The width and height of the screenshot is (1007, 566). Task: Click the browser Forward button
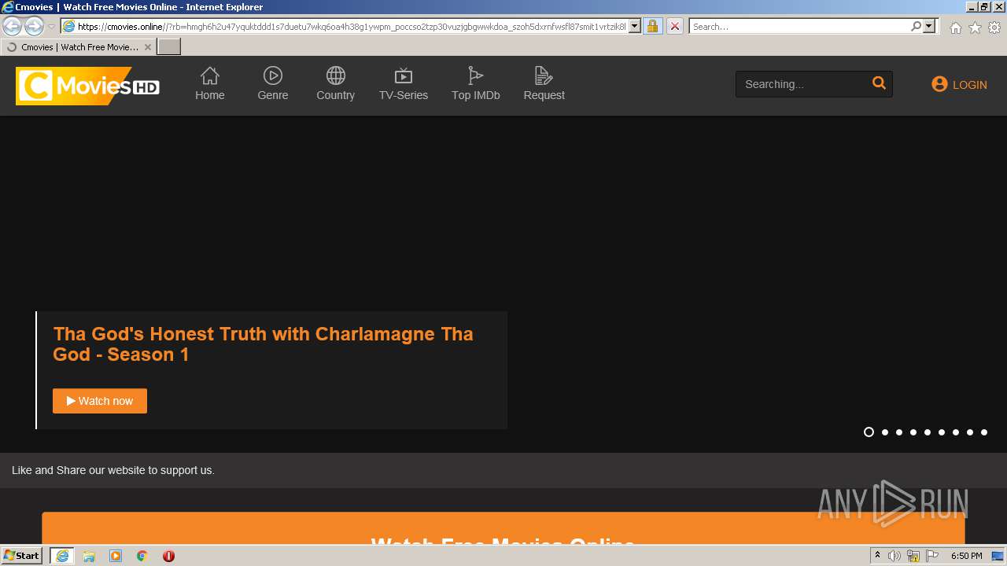(34, 27)
